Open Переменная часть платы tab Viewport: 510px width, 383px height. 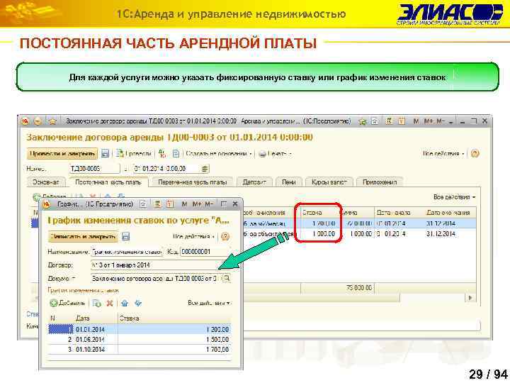coord(192,182)
